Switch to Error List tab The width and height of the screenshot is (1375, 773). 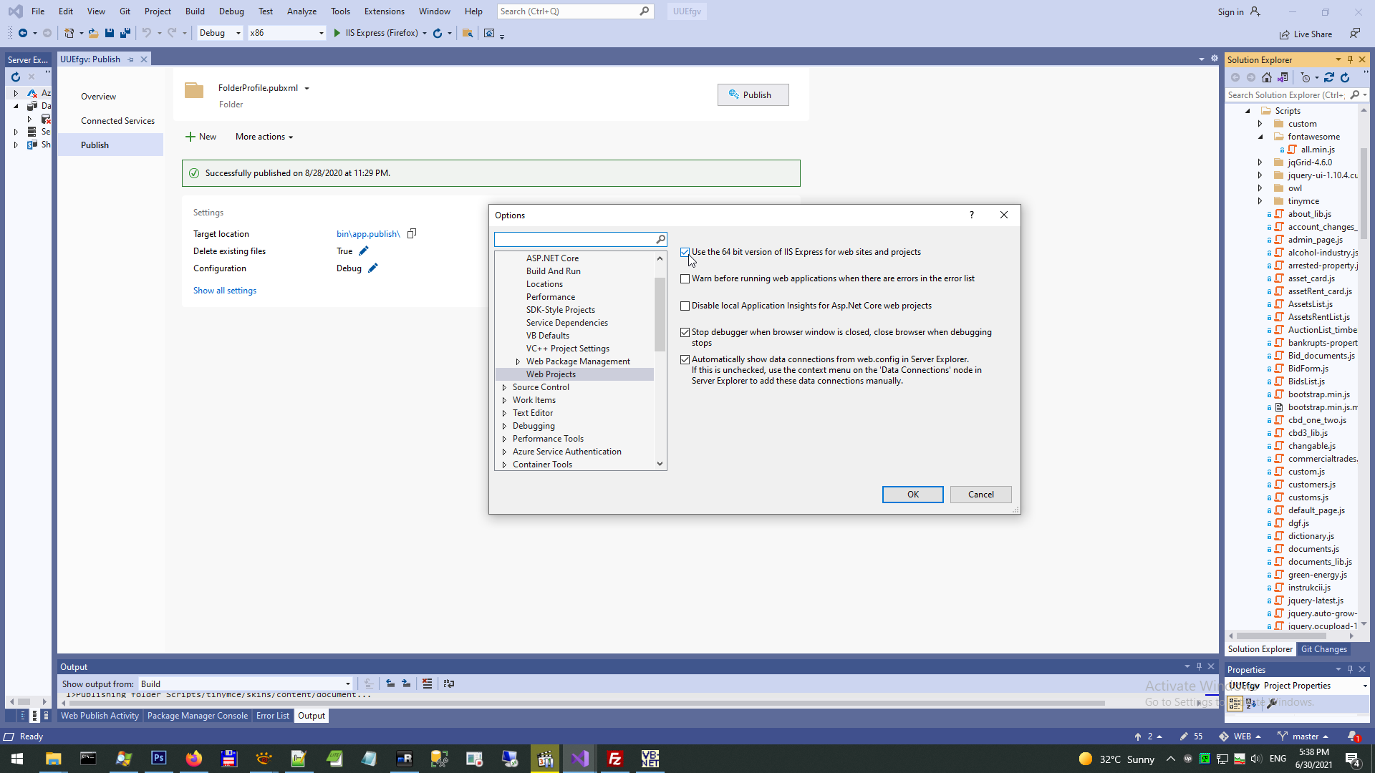272,716
